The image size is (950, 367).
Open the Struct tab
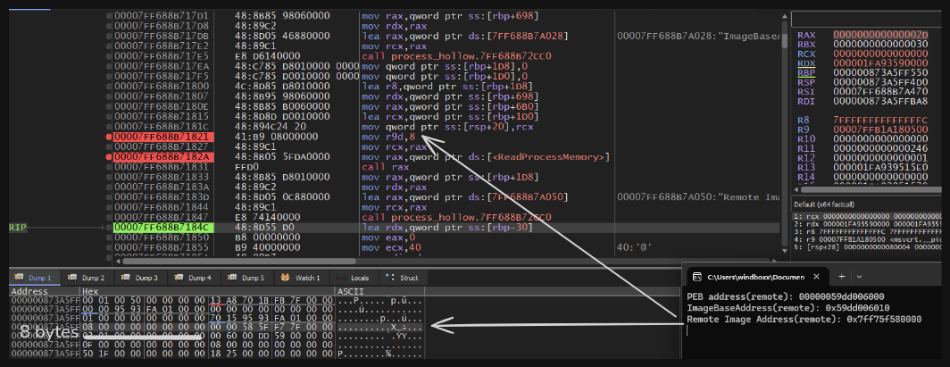[x=408, y=278]
